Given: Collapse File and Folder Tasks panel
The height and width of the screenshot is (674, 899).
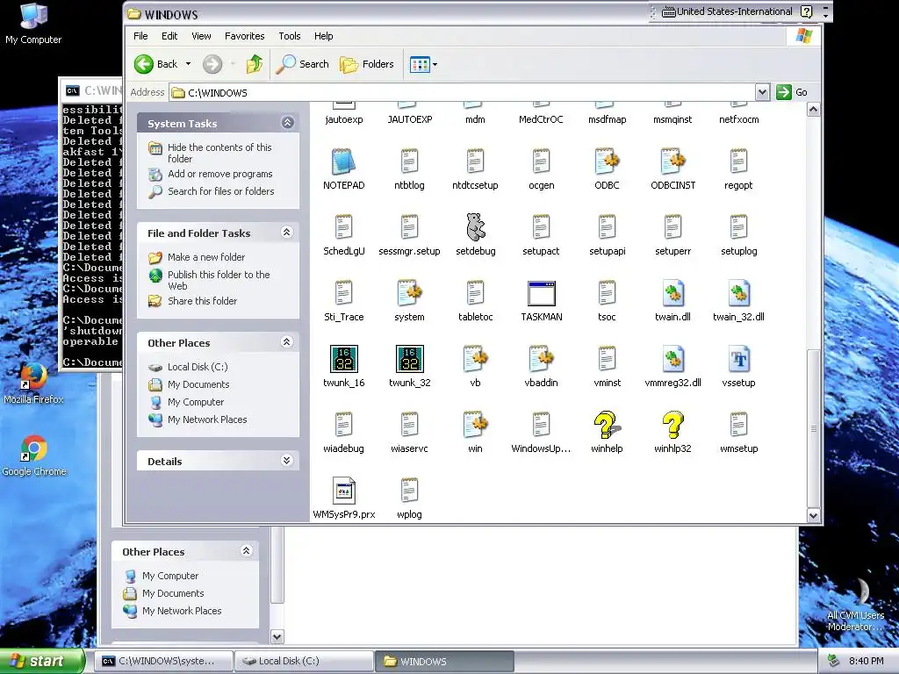Looking at the screenshot, I should click(287, 232).
